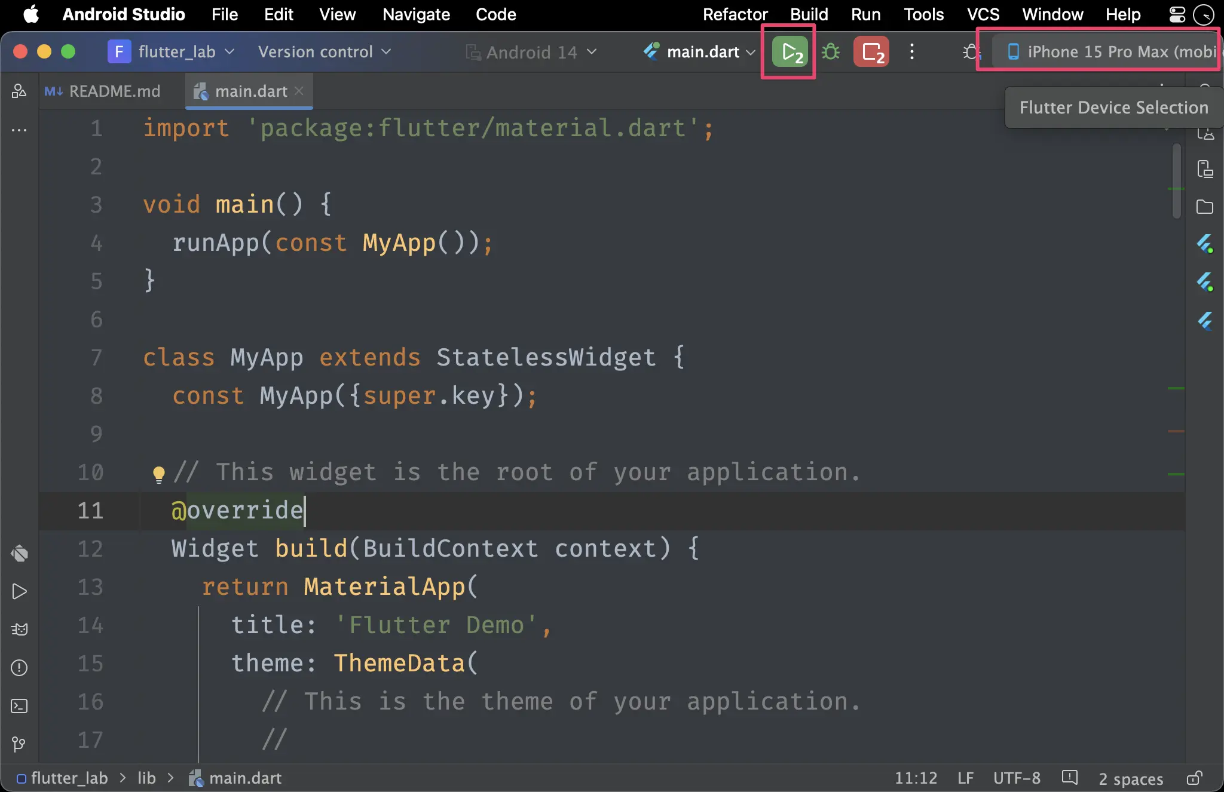The height and width of the screenshot is (792, 1224).
Task: Open the Project structure tool window icon
Action: point(19,91)
